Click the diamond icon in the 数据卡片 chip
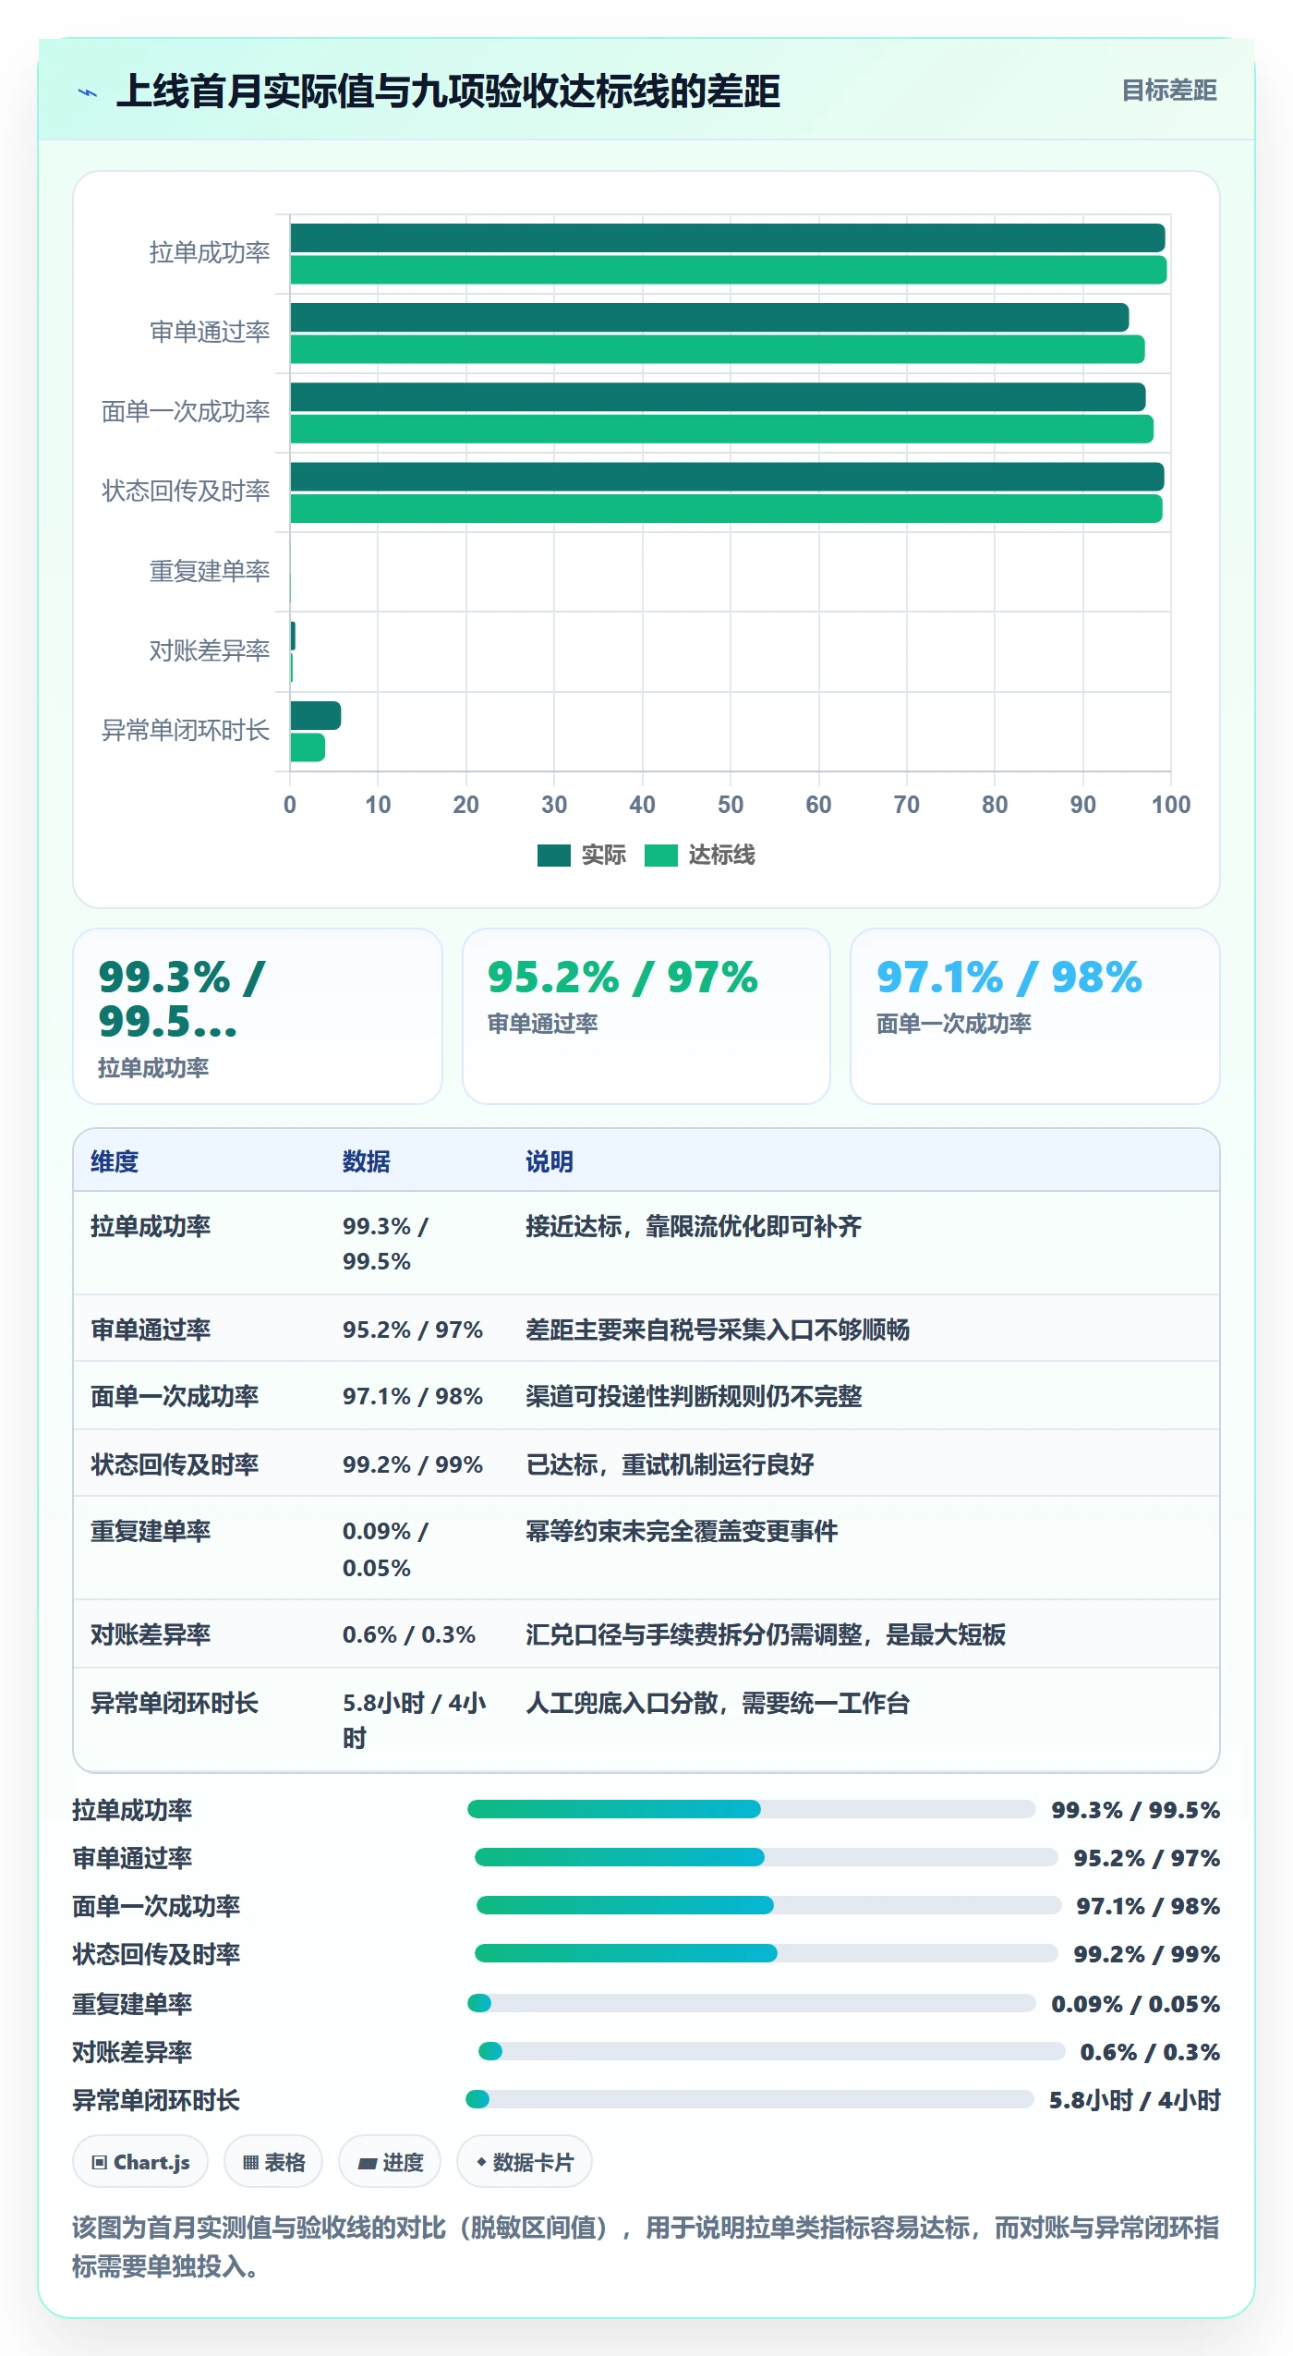 481,2162
